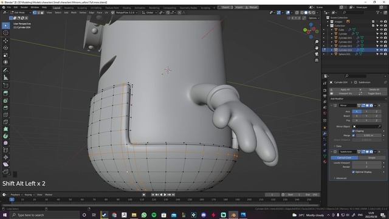Select the Select Box tool in the toolbar
The width and height of the screenshot is (389, 219).
5,26
